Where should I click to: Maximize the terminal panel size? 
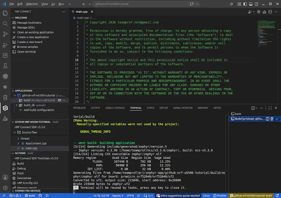270,108
